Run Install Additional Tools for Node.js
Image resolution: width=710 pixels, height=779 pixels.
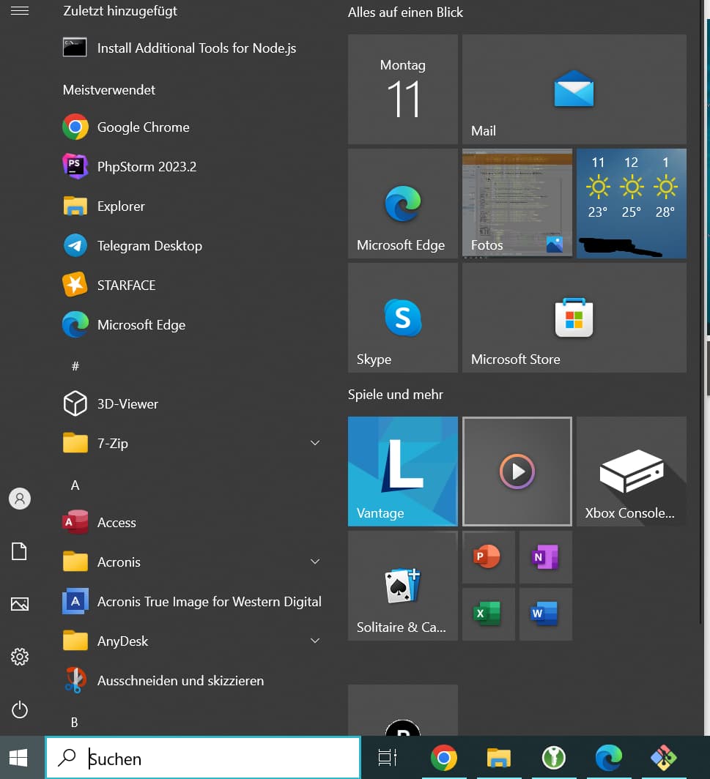tap(191, 48)
